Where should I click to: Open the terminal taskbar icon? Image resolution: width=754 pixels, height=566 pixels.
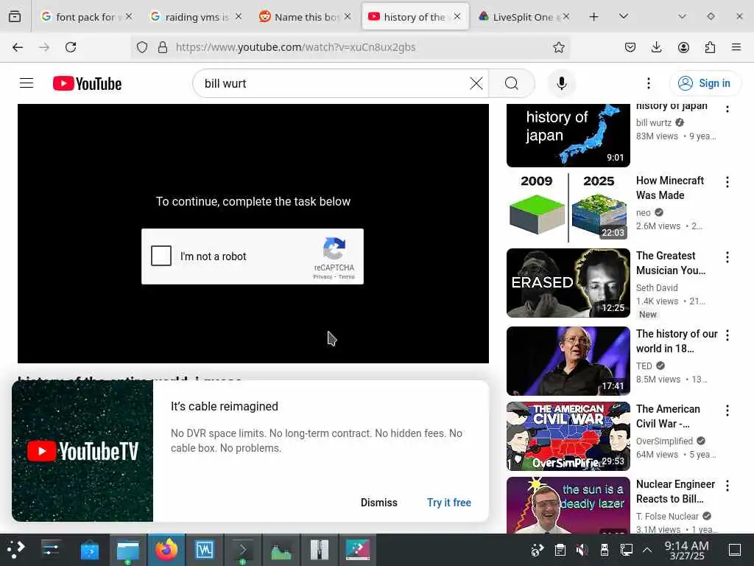242,549
